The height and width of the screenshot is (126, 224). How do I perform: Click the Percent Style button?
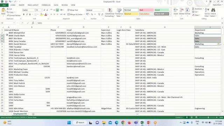92,14
